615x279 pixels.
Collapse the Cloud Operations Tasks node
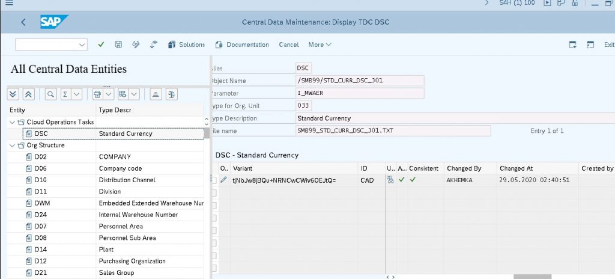point(12,122)
